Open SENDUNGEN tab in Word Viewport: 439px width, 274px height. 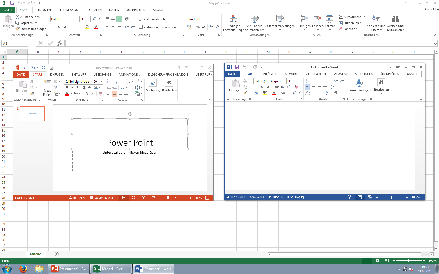click(364, 74)
